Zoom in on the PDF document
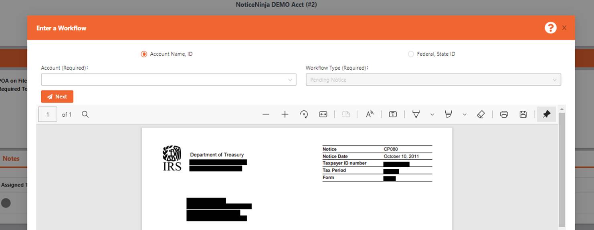The height and width of the screenshot is (230, 594). (x=285, y=114)
